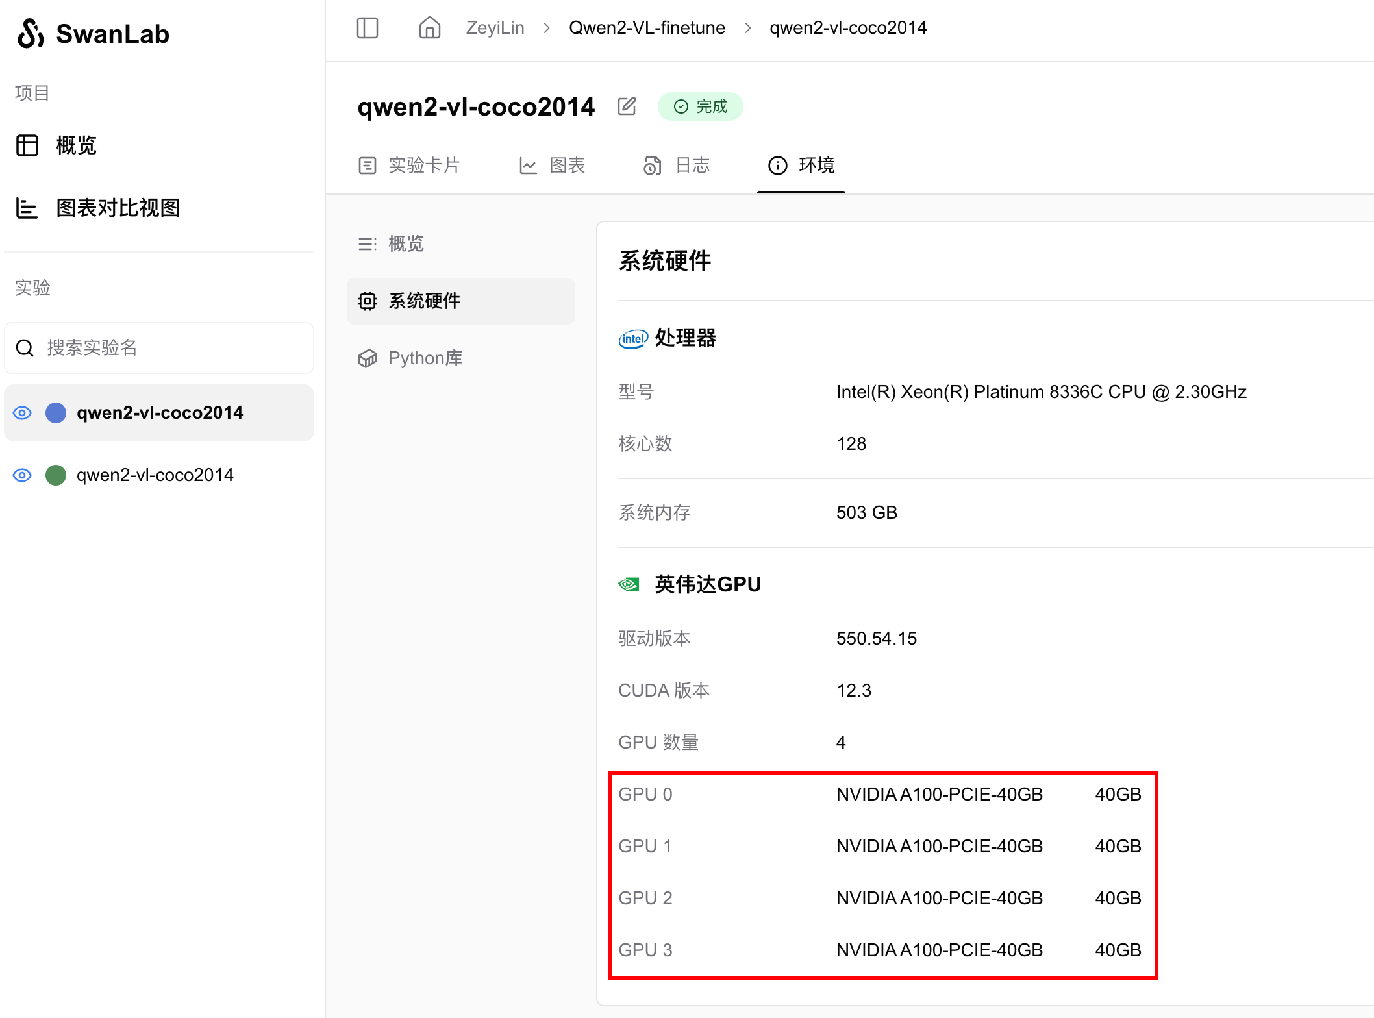Image resolution: width=1374 pixels, height=1018 pixels.
Task: Toggle visibility of green qwen2-vl-coco2014 experiment
Action: (x=22, y=475)
